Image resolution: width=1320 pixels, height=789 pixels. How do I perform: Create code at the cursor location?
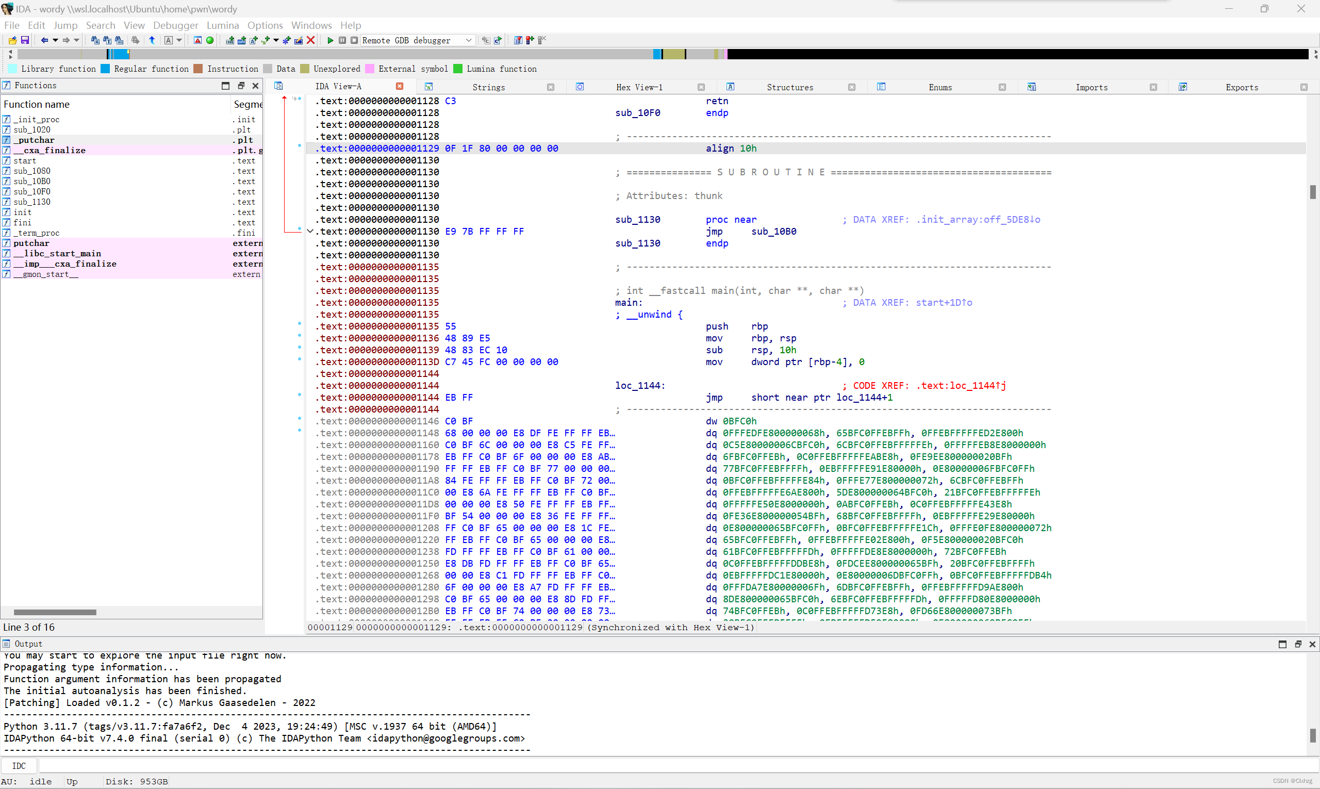point(230,40)
